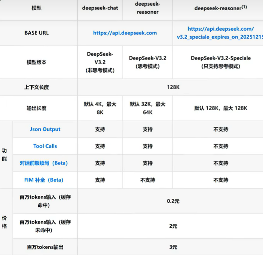Viewport: 263px width, 255px height.
Task: Select 支持 in the FIM 补全 row
Action: [100, 180]
